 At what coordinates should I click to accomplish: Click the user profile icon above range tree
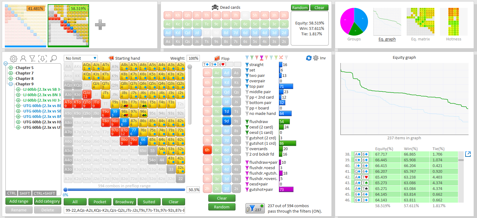click(23, 58)
